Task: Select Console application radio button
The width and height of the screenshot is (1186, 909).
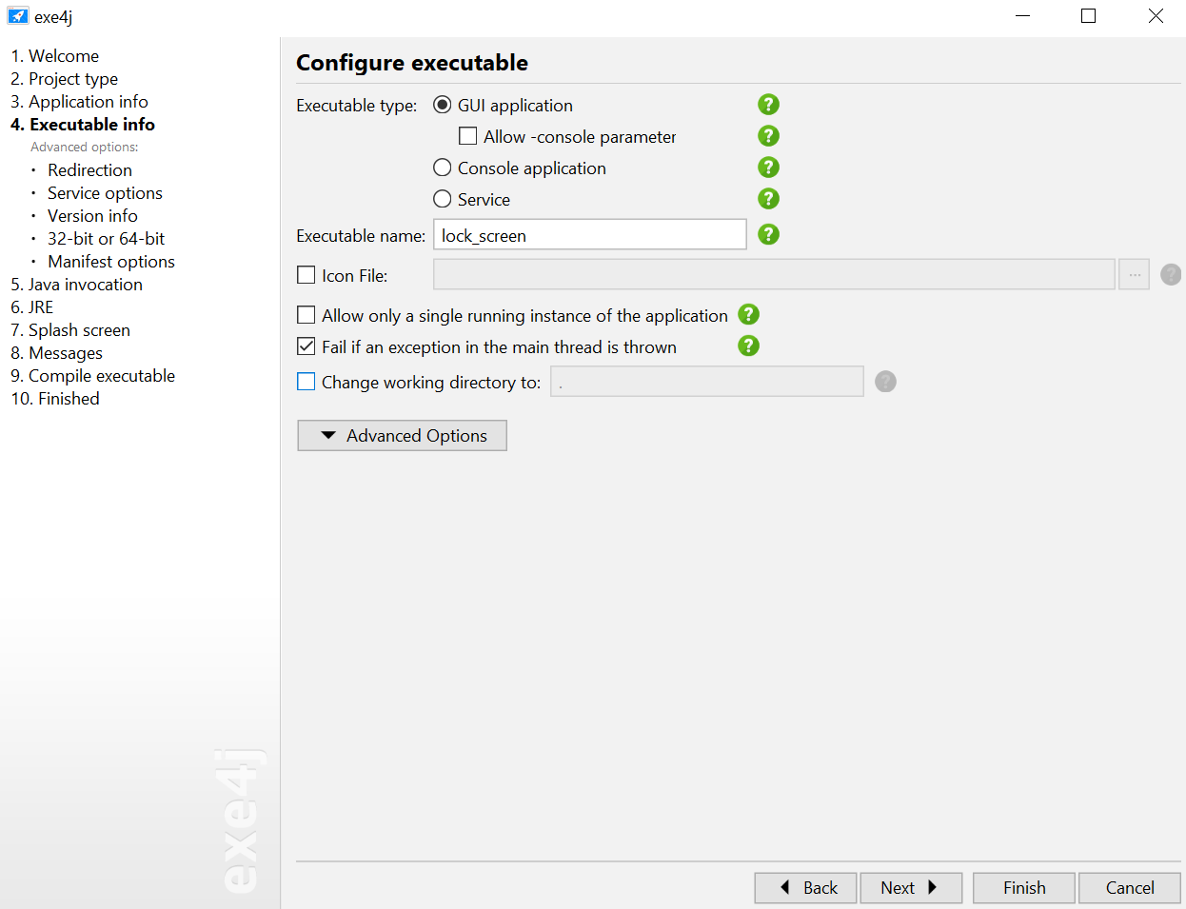Action: click(442, 168)
